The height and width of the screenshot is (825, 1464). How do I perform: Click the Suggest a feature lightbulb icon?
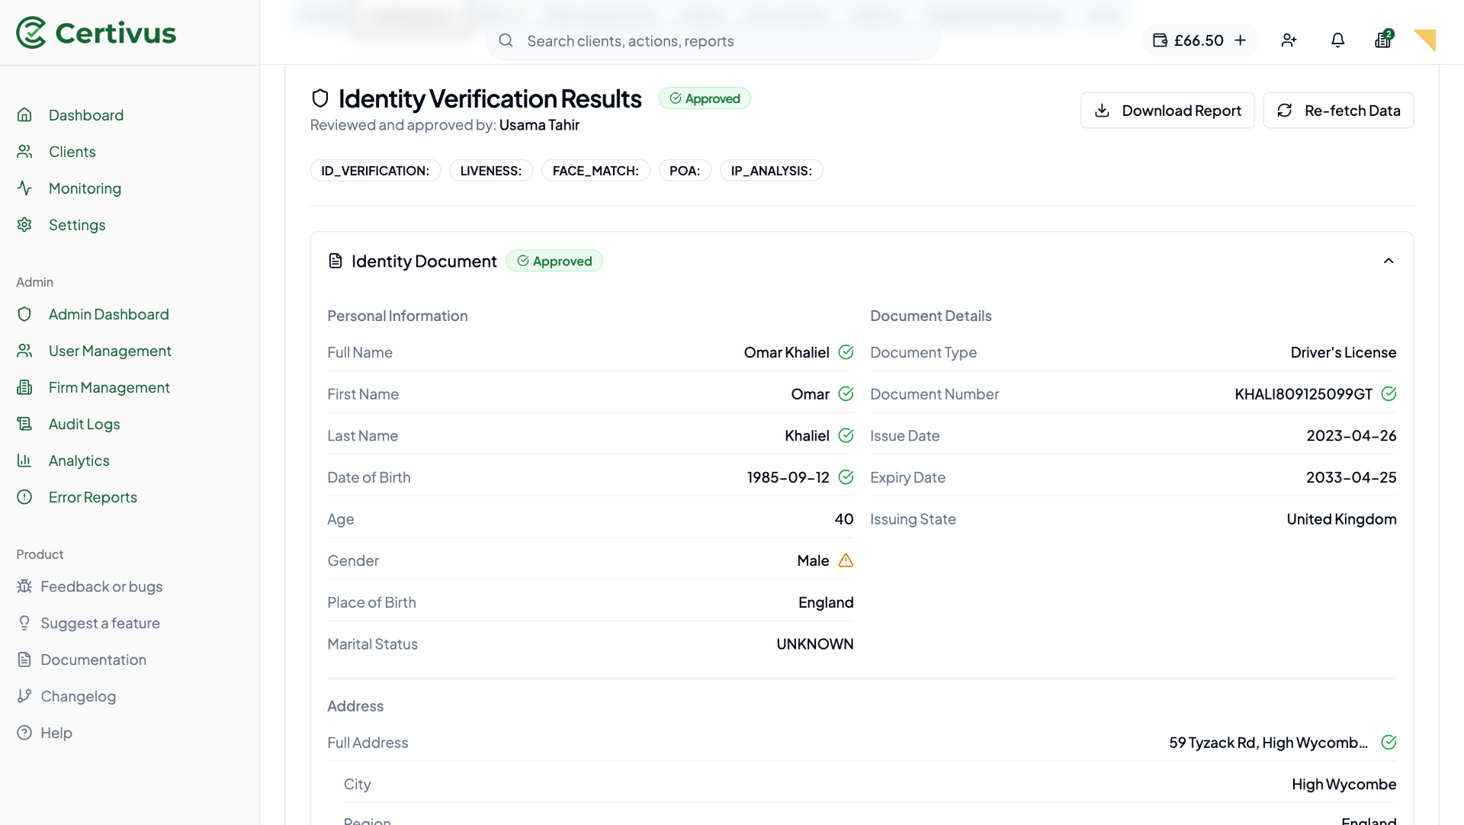(24, 623)
